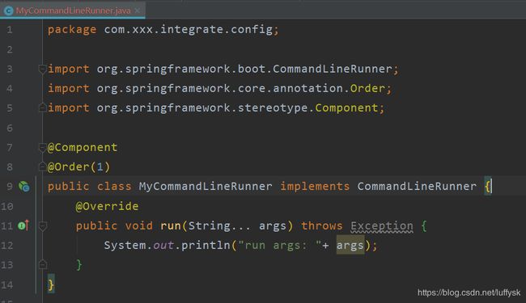Click CommandLineRunner in the line 3 import
Image resolution: width=526 pixels, height=303 pixels.
click(333, 69)
